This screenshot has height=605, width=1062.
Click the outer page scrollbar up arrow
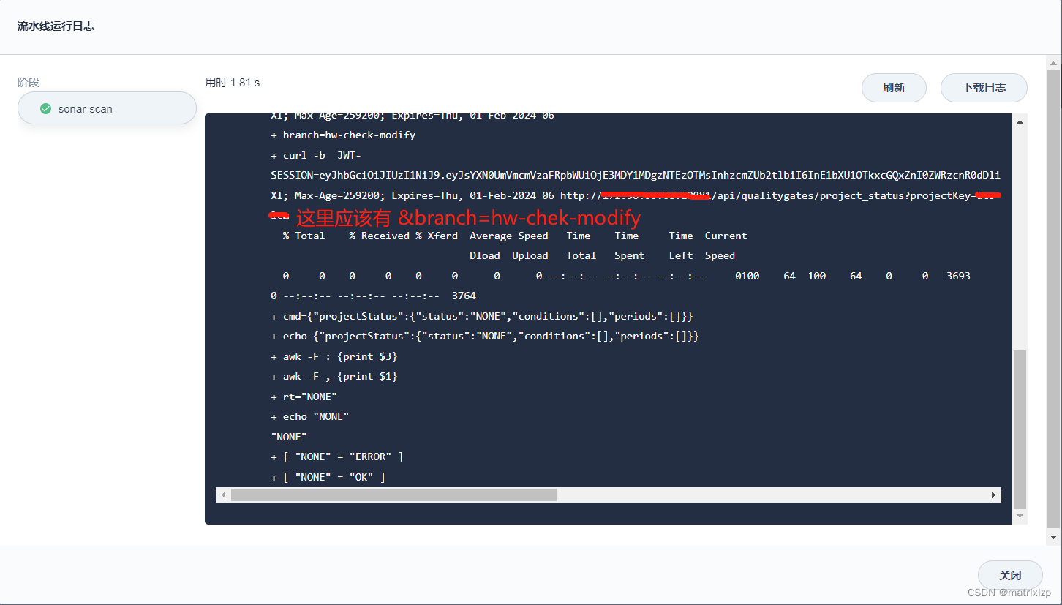1053,63
